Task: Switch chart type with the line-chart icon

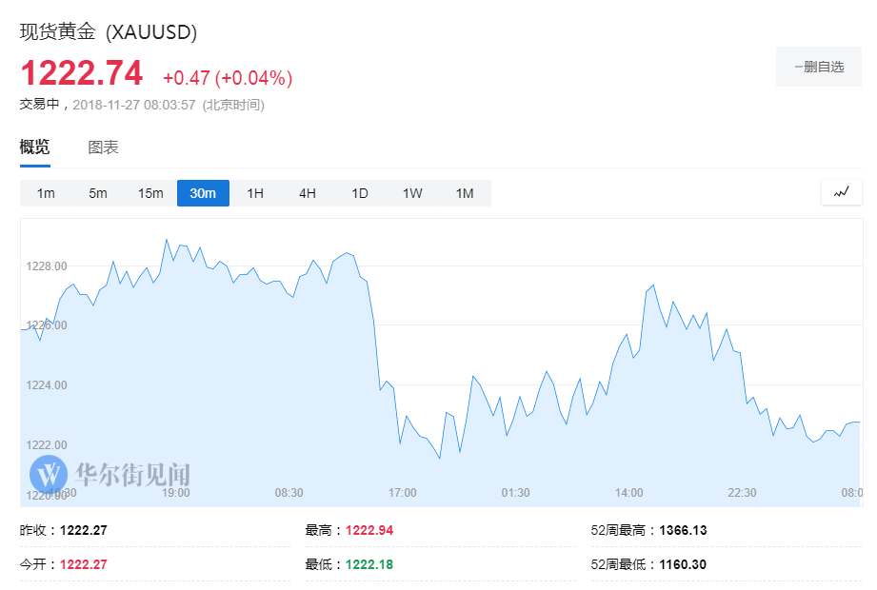Action: pyautogui.click(x=841, y=193)
